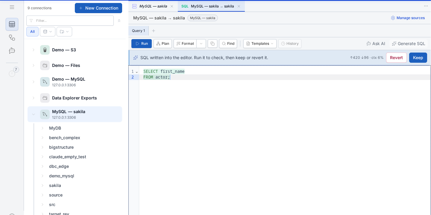Viewport: 431px width, 215px height.
Task: Click Generate SQL
Action: click(x=409, y=44)
